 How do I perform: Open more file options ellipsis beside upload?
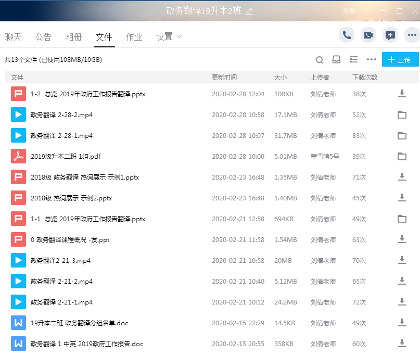[x=371, y=59]
